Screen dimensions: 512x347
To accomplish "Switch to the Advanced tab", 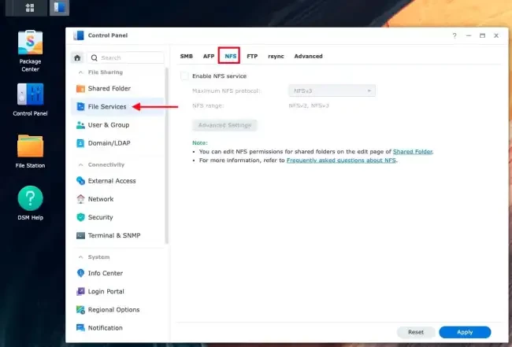I will pos(308,56).
